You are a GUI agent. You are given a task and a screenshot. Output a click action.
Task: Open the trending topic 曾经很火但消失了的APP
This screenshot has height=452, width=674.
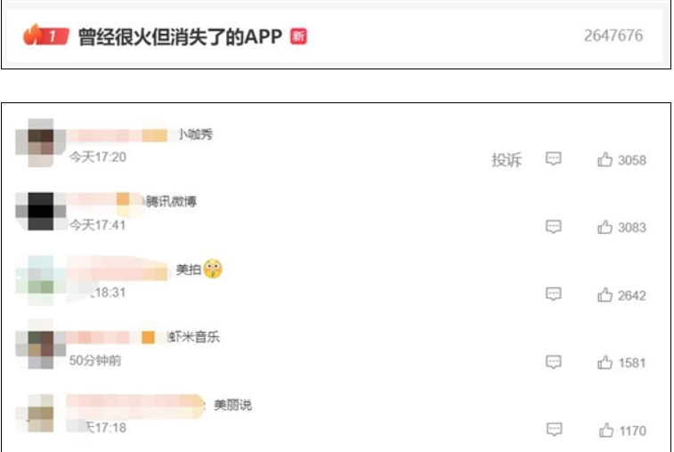pyautogui.click(x=180, y=37)
